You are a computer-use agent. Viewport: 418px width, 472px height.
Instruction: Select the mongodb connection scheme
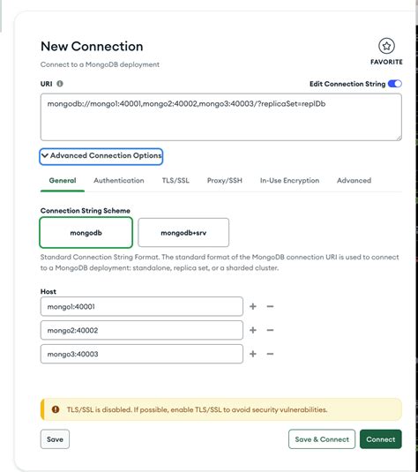pos(86,233)
